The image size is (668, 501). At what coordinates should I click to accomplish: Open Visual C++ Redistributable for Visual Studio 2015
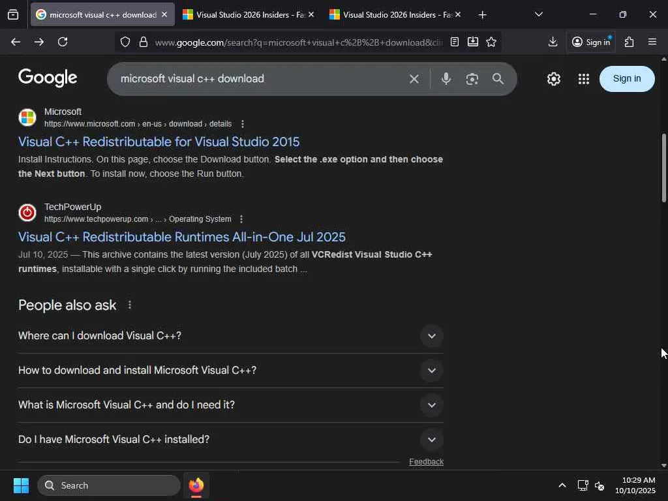pyautogui.click(x=159, y=142)
